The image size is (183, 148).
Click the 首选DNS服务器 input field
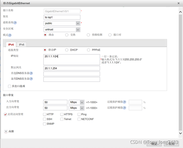point(72,74)
